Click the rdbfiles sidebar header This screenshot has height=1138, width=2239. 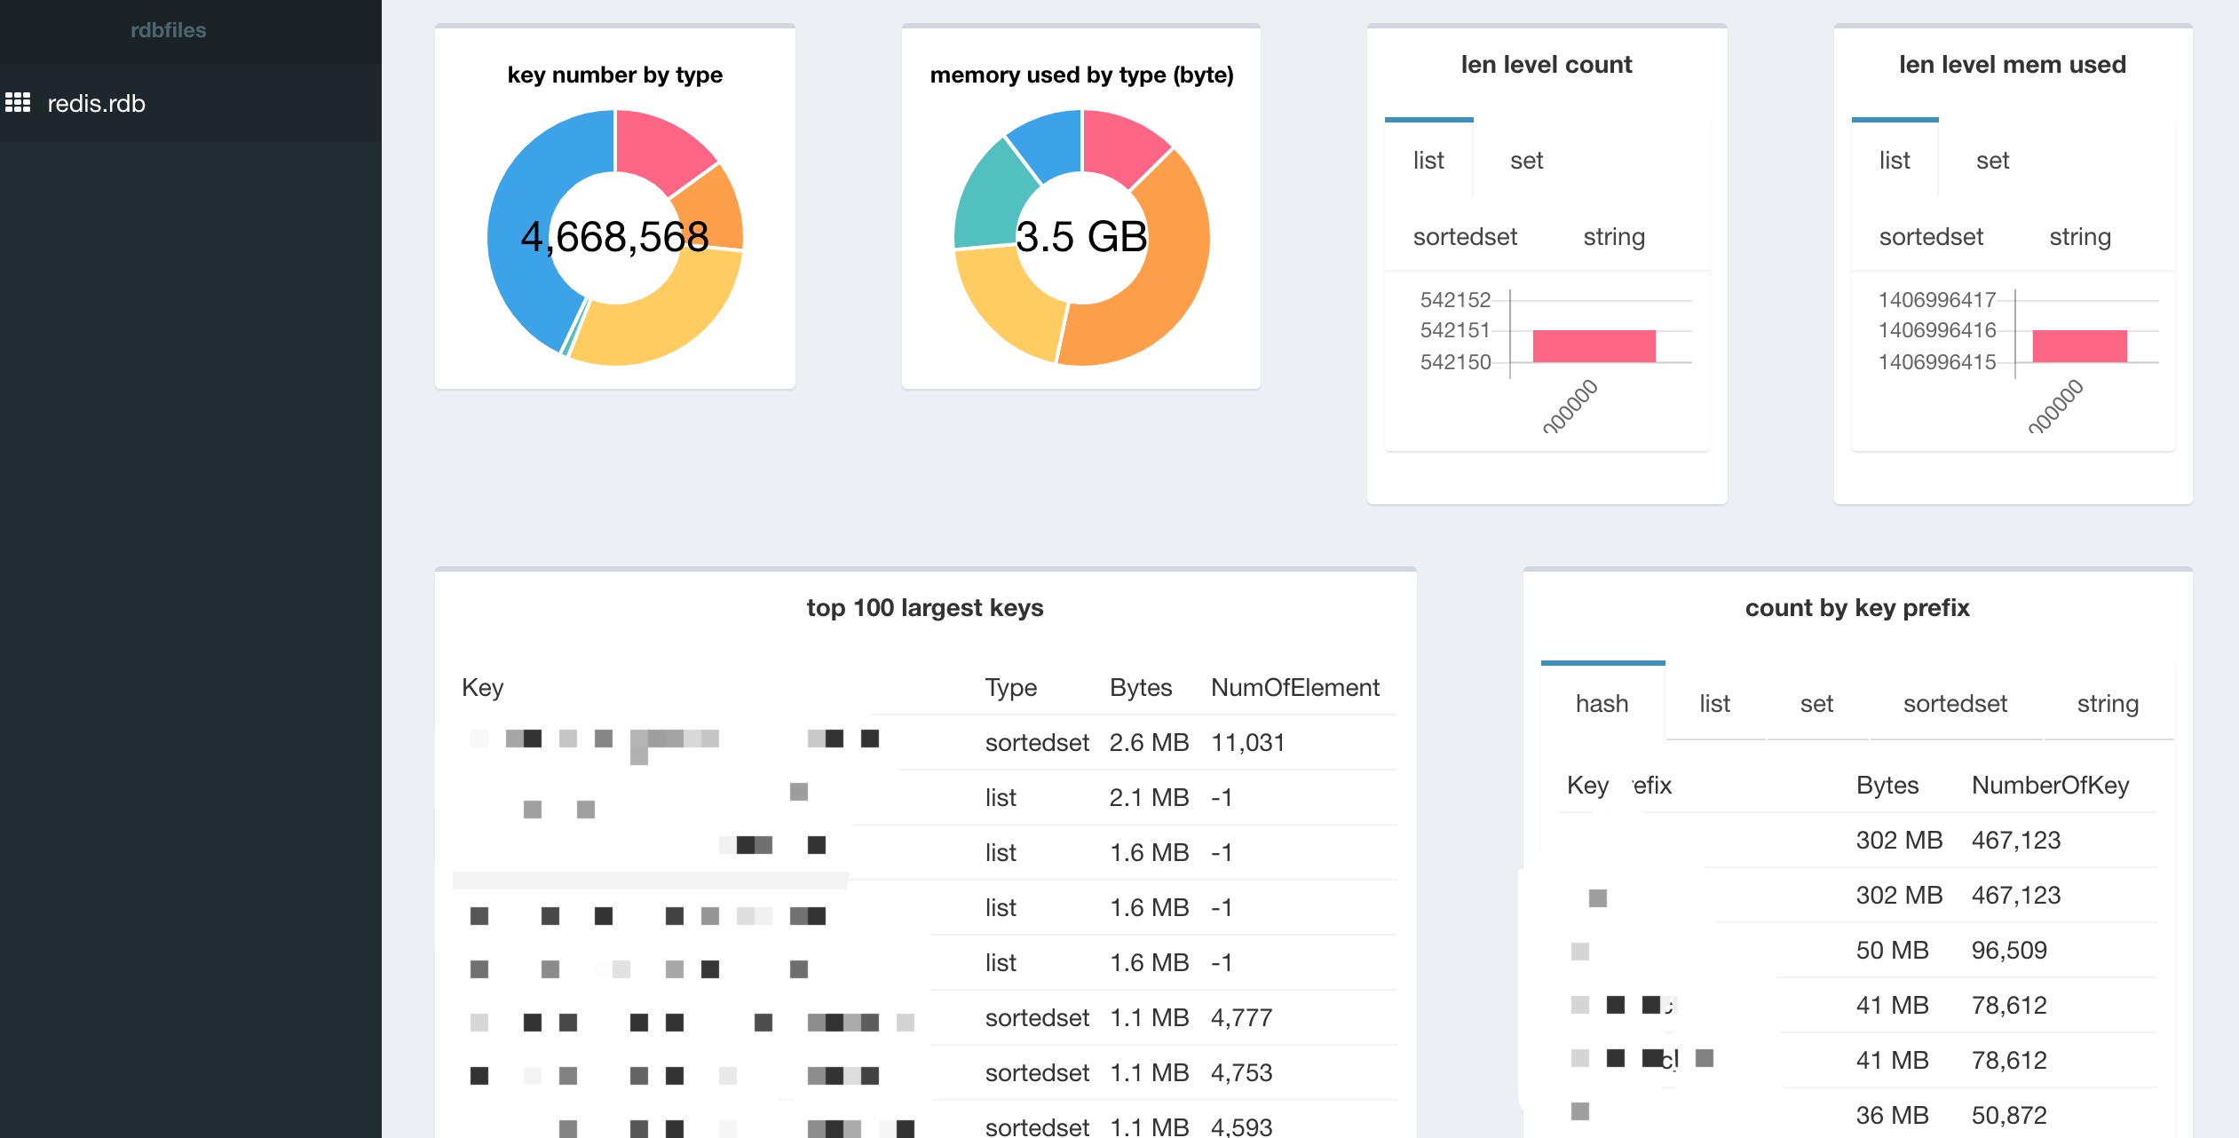(x=168, y=30)
